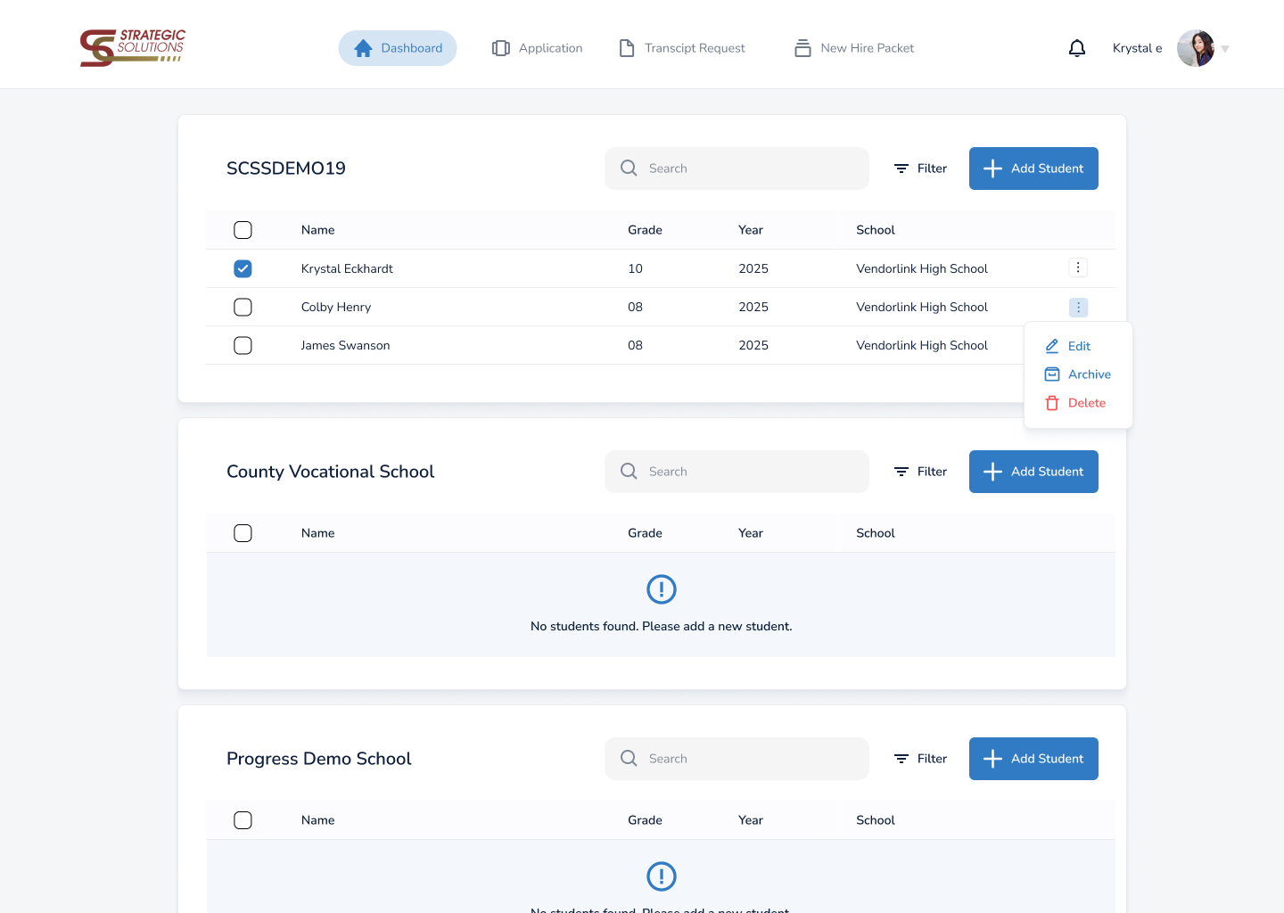Viewport: 1284px width, 913px height.
Task: Click the info icon in County Vocational School
Action: pyautogui.click(x=662, y=589)
